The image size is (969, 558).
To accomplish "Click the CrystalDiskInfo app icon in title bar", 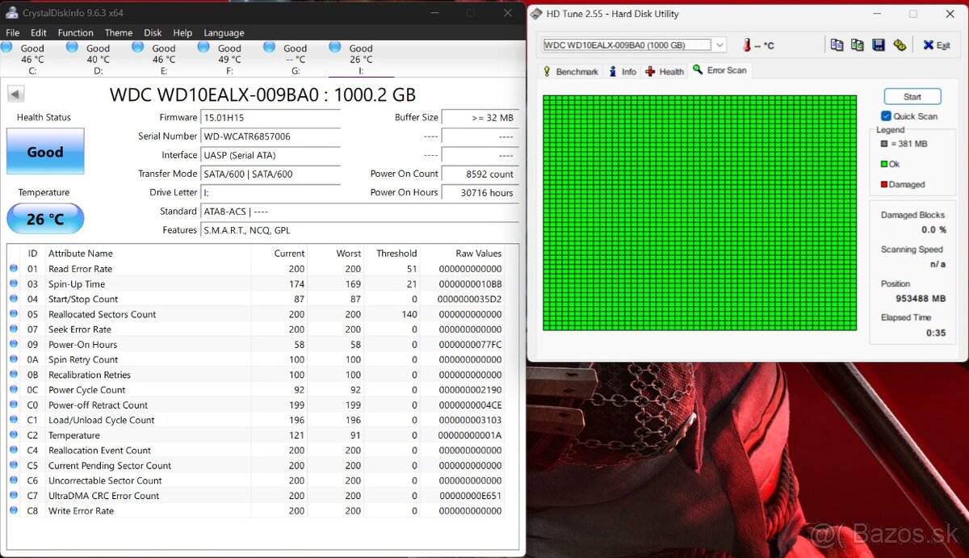I will tap(11, 13).
